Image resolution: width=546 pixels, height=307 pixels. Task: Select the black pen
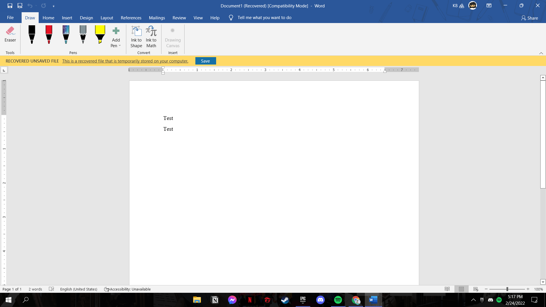(x=32, y=34)
